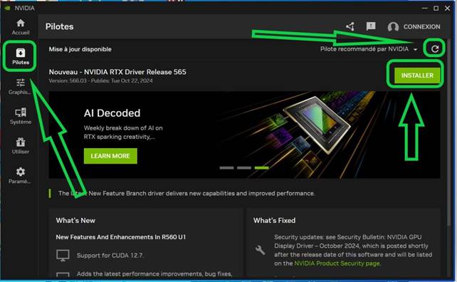
Task: Install the RTX Driver Release 565
Action: (417, 75)
